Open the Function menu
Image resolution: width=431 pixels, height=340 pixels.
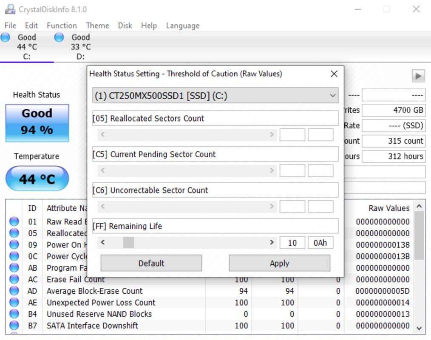(x=62, y=25)
